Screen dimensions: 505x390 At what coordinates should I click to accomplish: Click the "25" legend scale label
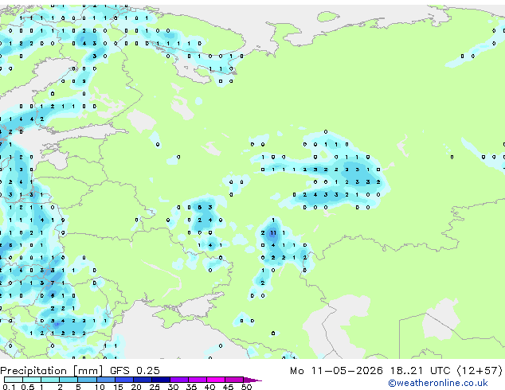point(155,387)
